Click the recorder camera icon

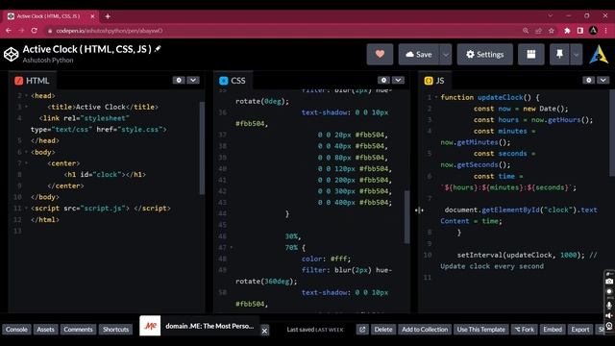(x=609, y=282)
